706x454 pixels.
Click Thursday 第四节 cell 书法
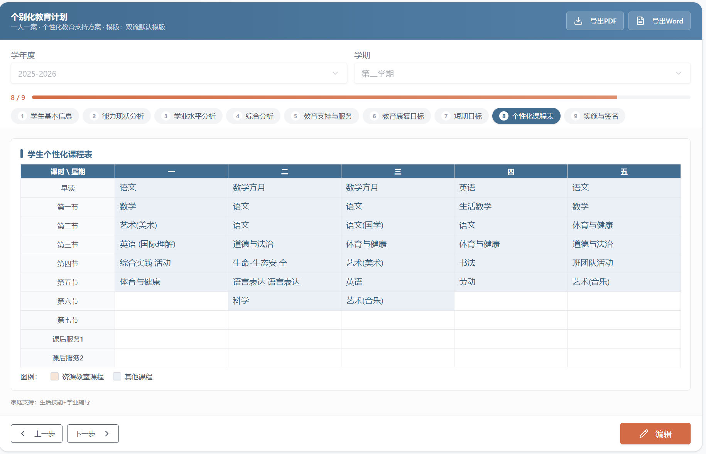511,263
